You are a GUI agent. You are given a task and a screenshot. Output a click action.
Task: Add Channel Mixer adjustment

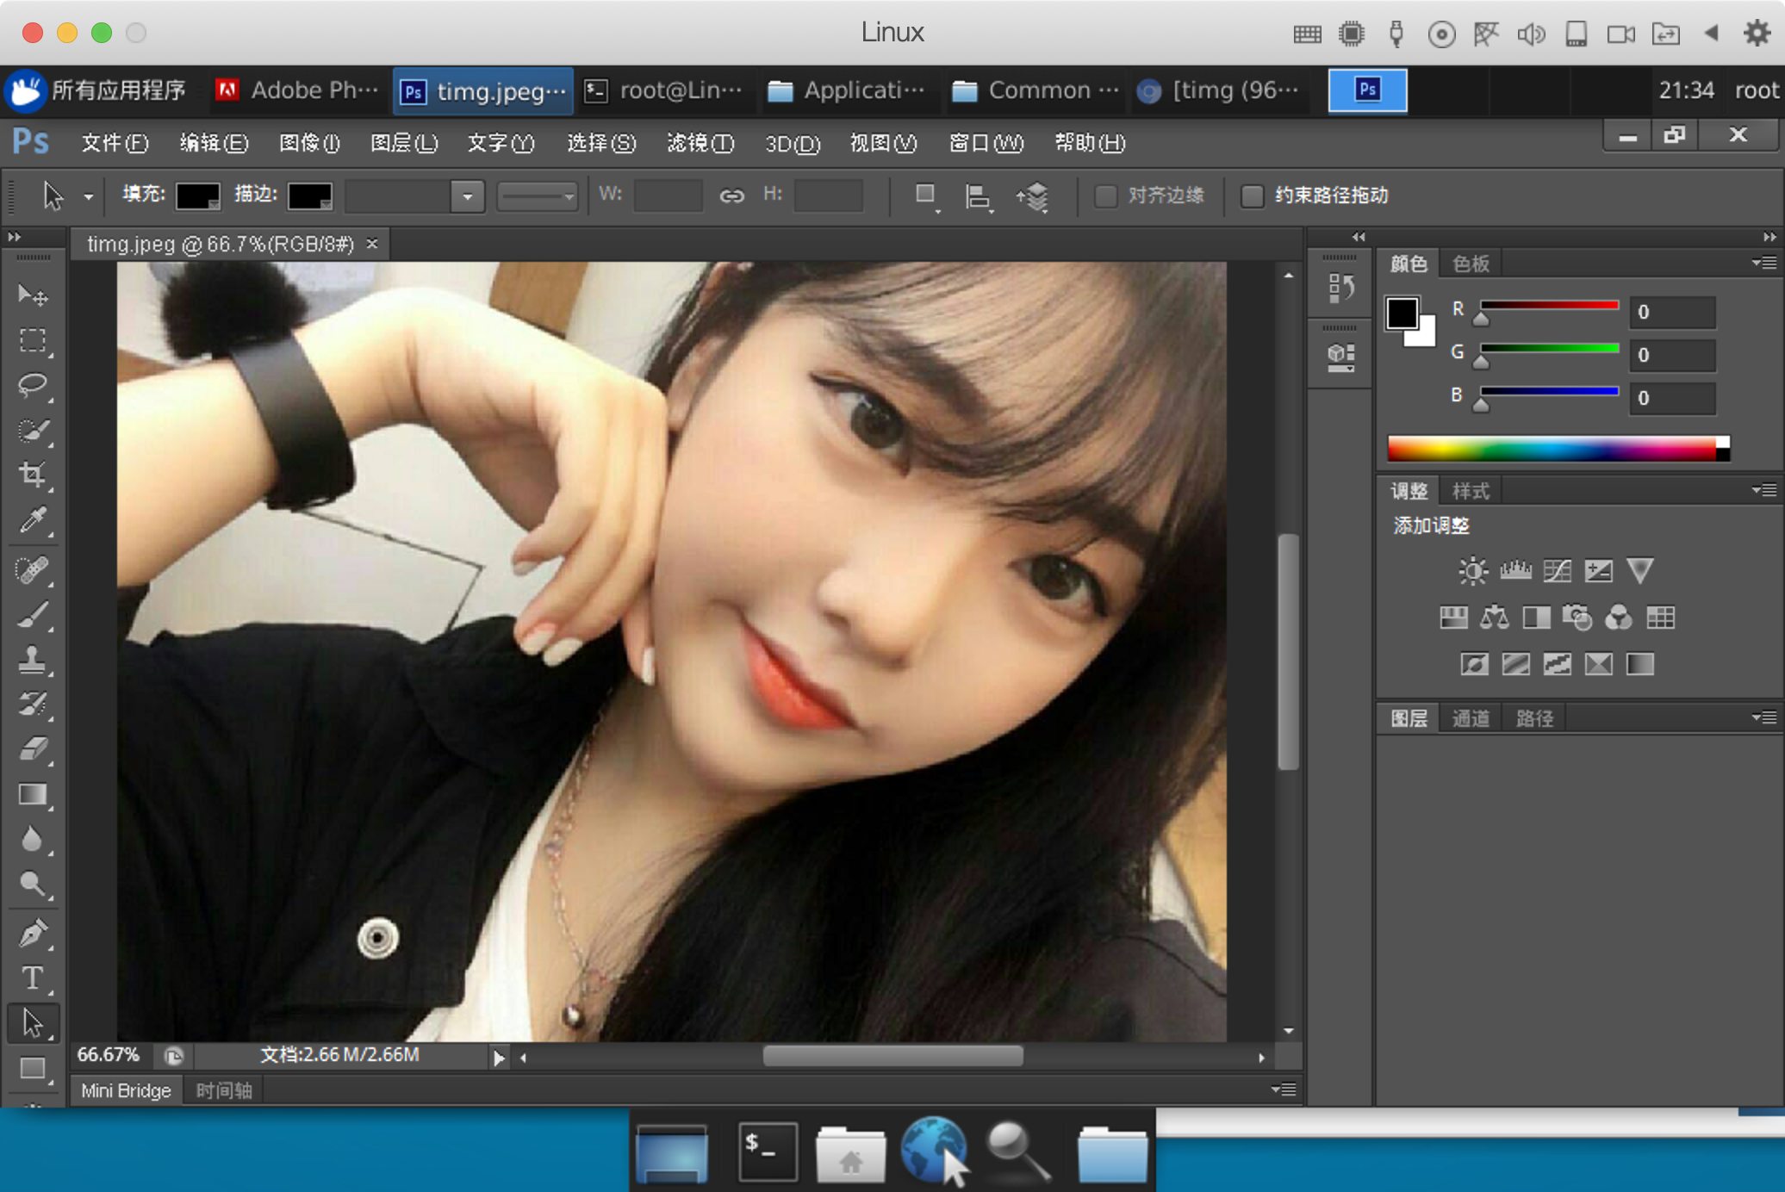[1619, 618]
